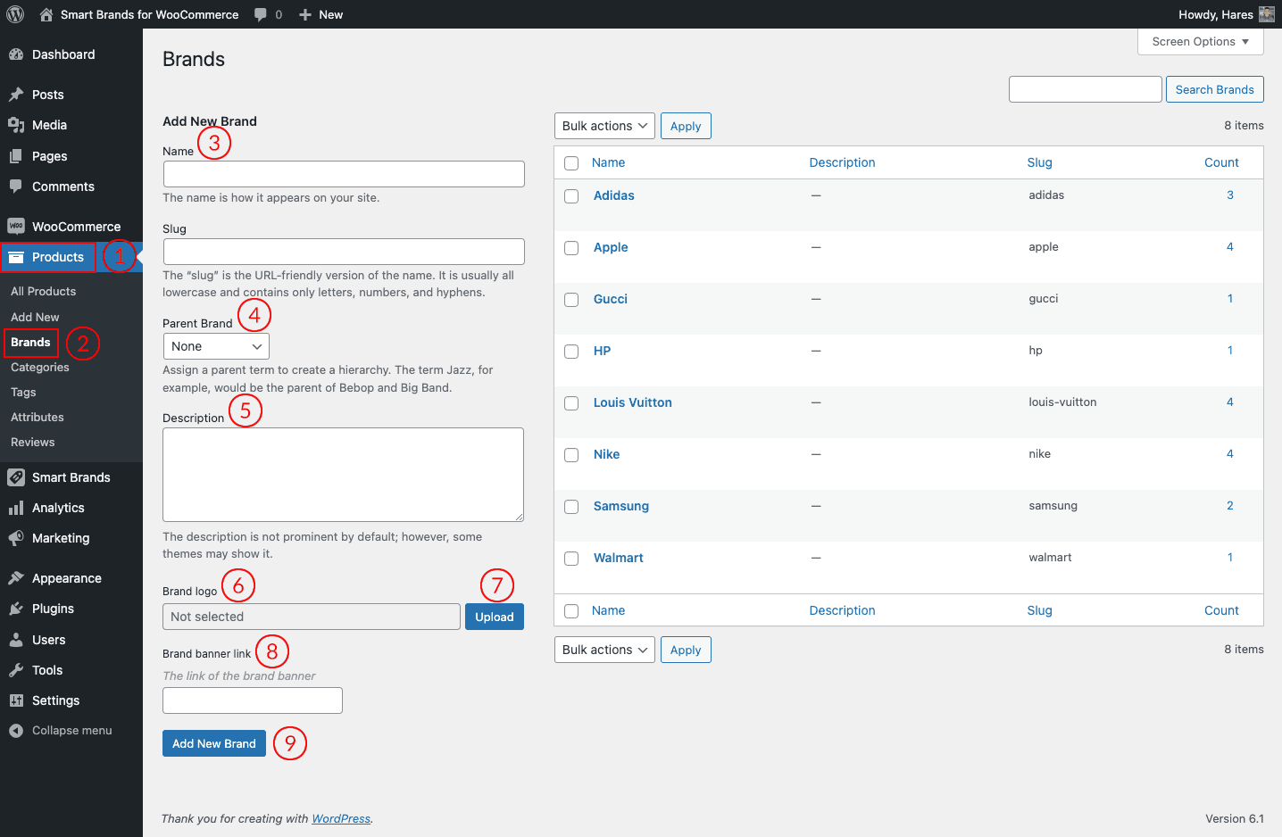This screenshot has height=837, width=1282.
Task: Toggle the select-all checkbox in table header
Action: [x=571, y=163]
